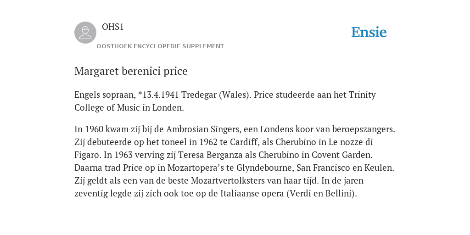The width and height of the screenshot is (470, 235).
Task: Click the paragraph starting with Engels sopraan
Action: [225, 101]
